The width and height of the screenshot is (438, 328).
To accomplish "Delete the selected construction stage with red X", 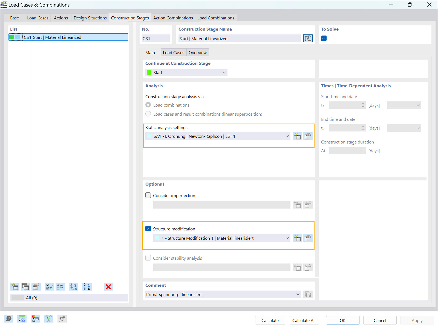I will pyautogui.click(x=108, y=287).
